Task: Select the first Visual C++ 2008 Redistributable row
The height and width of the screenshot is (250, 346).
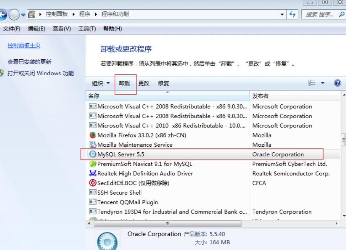Action: coord(213,107)
